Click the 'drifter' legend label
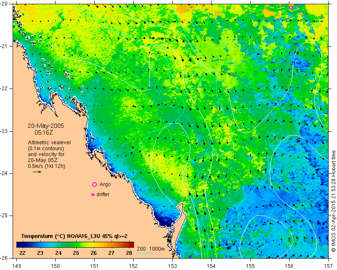The height and width of the screenshot is (270, 337). (103, 194)
